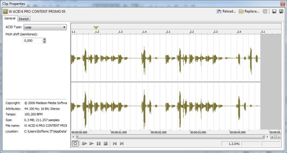
Task: Decrease pitch shift with down arrow
Action: tap(44, 42)
